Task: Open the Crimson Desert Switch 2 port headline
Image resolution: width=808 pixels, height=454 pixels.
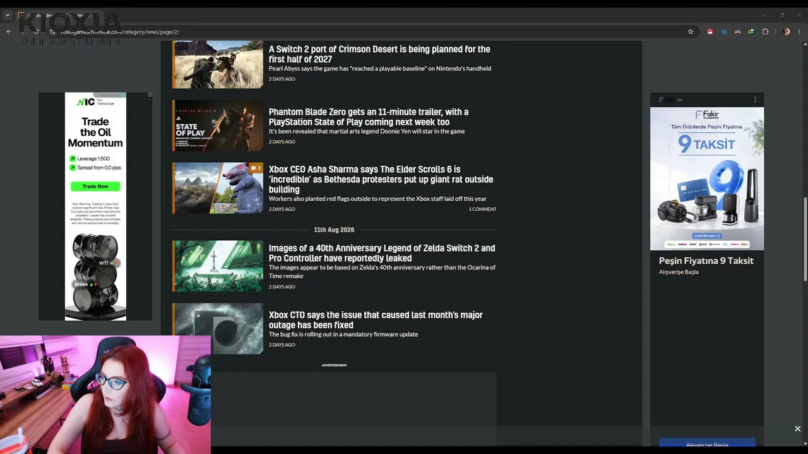Action: pyautogui.click(x=379, y=54)
